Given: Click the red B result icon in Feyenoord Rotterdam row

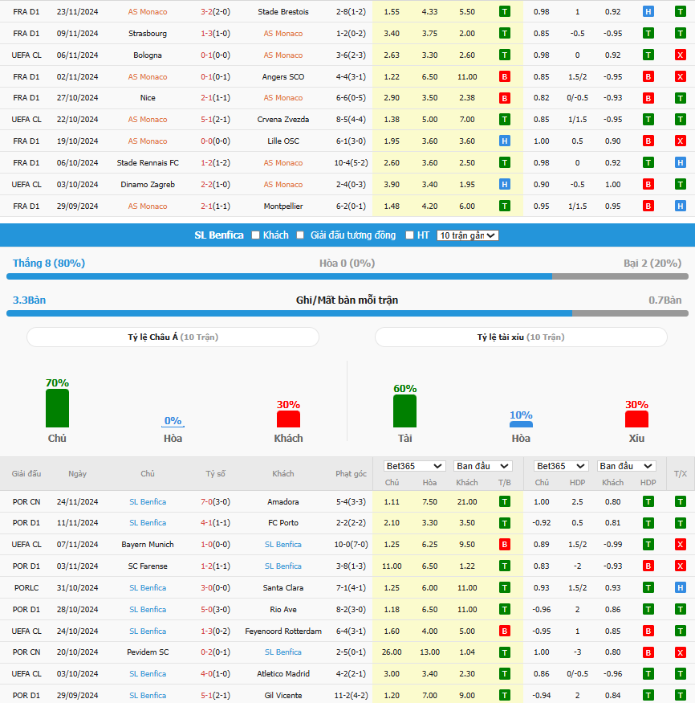Looking at the screenshot, I should pyautogui.click(x=505, y=631).
